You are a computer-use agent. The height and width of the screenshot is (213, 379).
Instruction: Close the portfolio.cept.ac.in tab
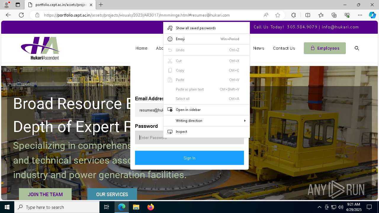coord(91,5)
